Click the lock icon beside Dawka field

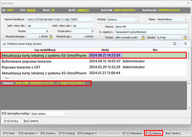pyautogui.click(x=185, y=37)
